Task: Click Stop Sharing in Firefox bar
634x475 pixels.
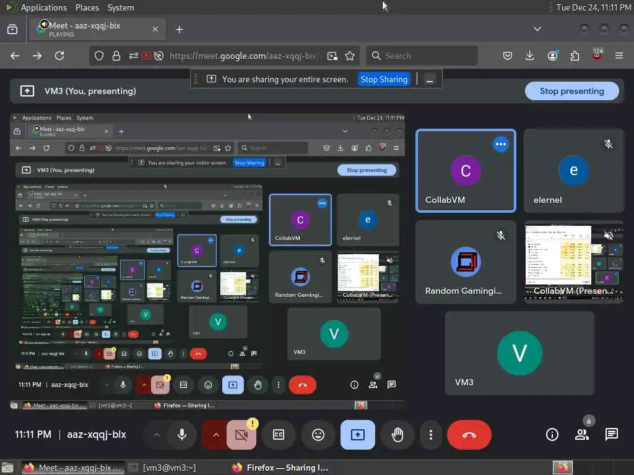Action: point(384,79)
